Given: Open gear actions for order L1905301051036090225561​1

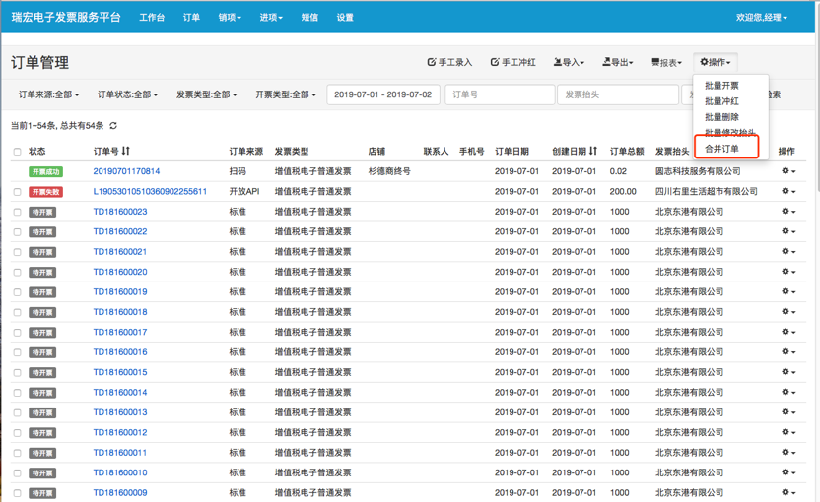Looking at the screenshot, I should pyautogui.click(x=788, y=191).
